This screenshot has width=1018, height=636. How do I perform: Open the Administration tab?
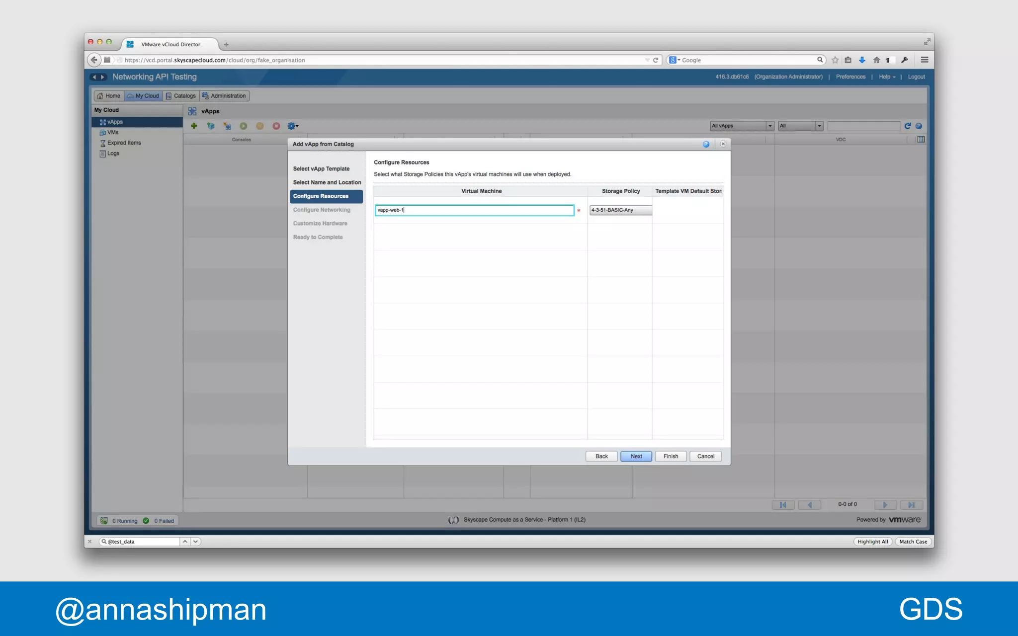224,96
